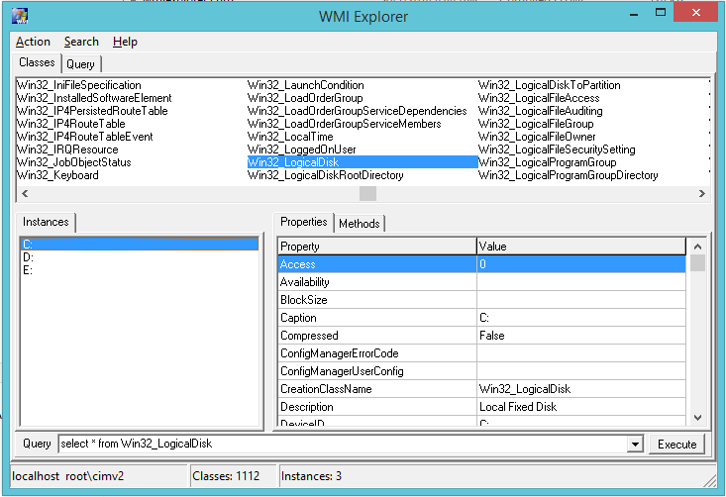Select Win32_LogicalDiskToPartition class

(x=550, y=85)
